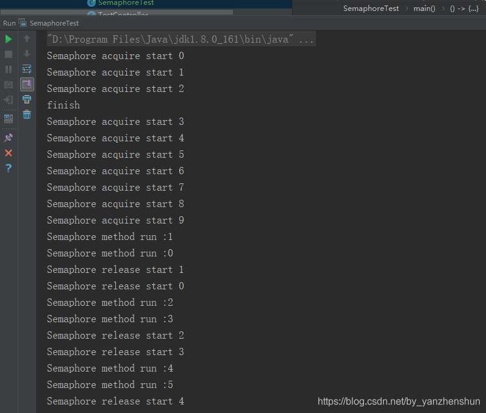Click 'Semaphore method run :4' line
Screen dimensions: 486x413
click(110, 369)
